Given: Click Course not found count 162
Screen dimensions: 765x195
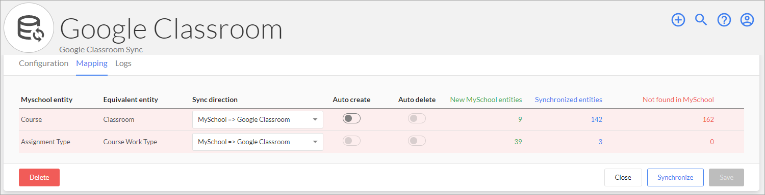Looking at the screenshot, I should click(707, 120).
